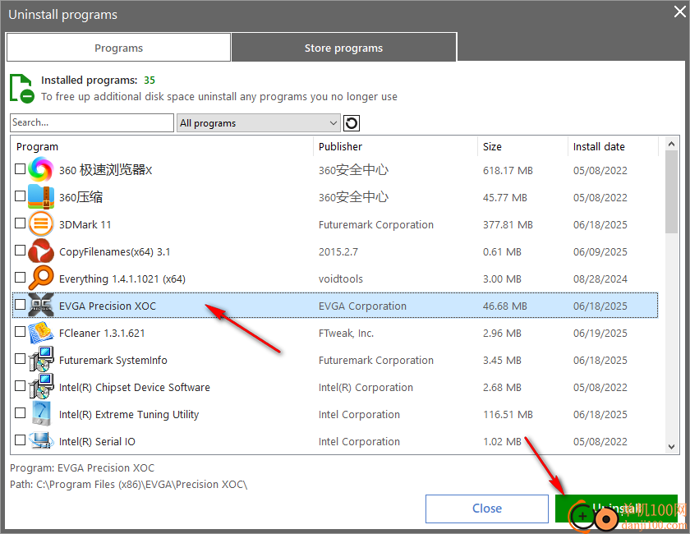This screenshot has width=690, height=534.
Task: Click the vertical scrollbar thumb
Action: 671,192
